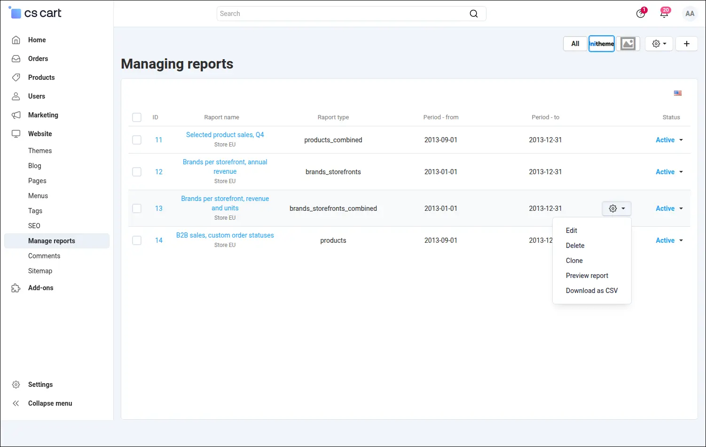Click the image placeholder storefront icon
The height and width of the screenshot is (447, 706).
[628, 44]
